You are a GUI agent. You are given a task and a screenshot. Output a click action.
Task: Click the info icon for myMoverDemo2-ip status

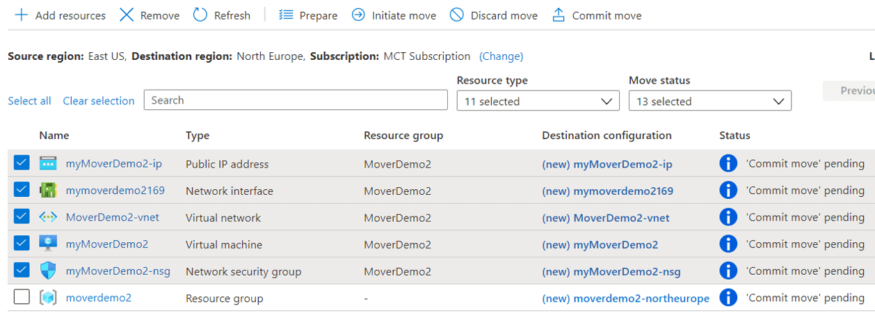click(x=728, y=163)
